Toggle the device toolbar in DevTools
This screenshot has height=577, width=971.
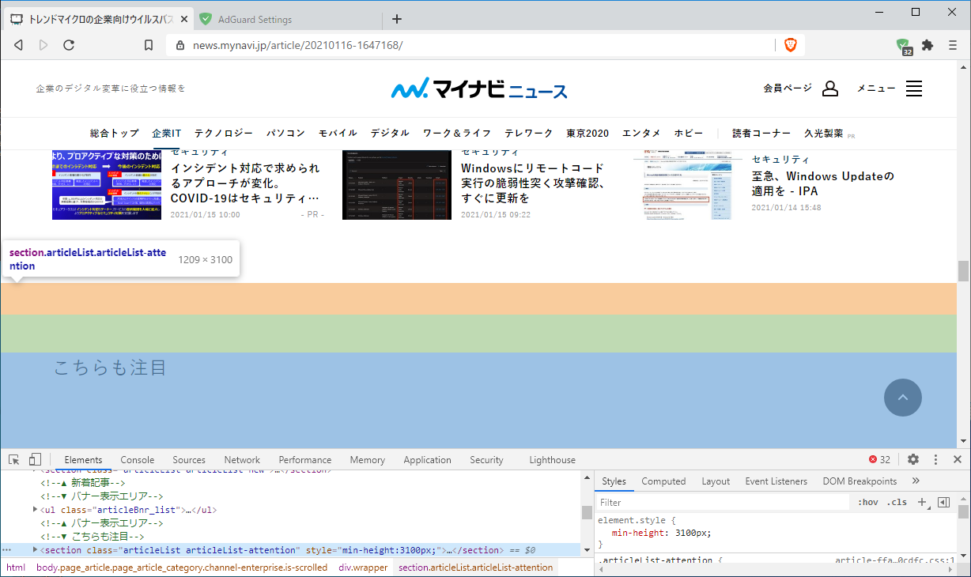pos(34,458)
